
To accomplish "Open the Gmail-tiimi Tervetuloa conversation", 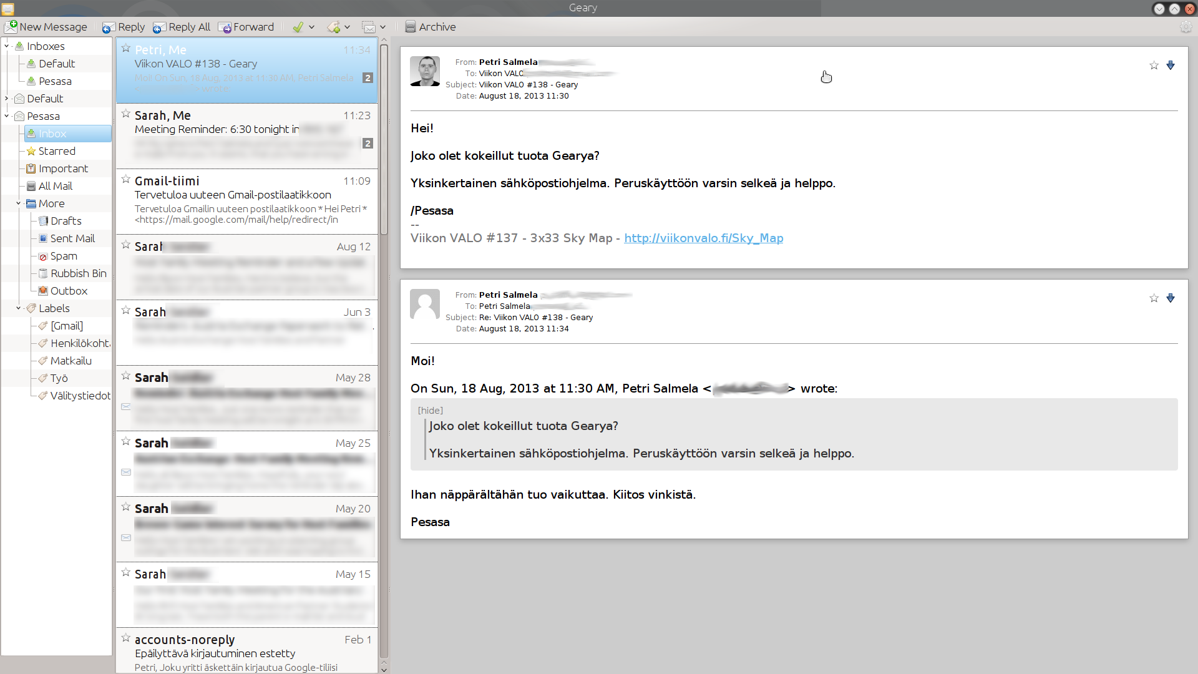I will pyautogui.click(x=246, y=202).
